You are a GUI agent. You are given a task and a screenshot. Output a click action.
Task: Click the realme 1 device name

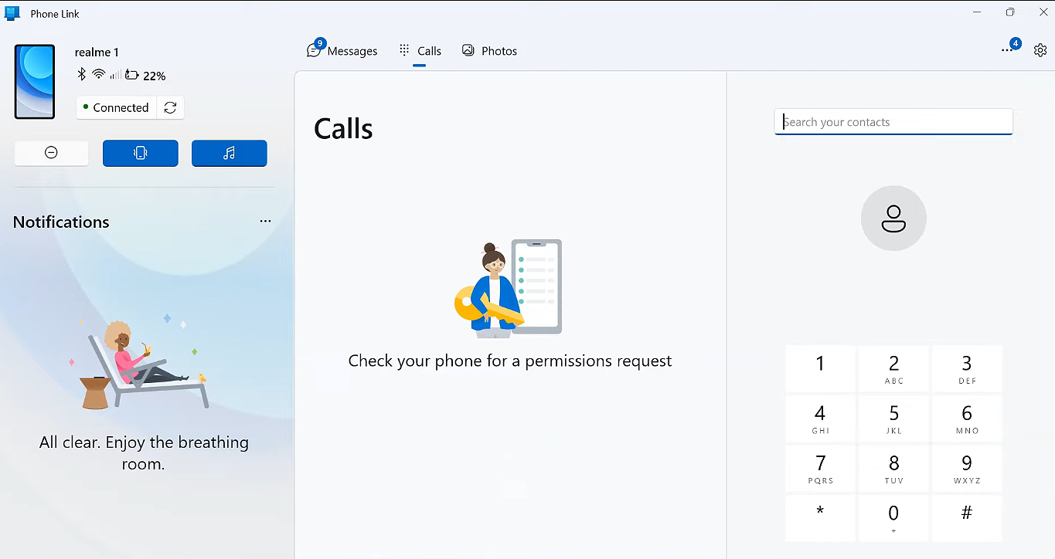[x=97, y=53]
